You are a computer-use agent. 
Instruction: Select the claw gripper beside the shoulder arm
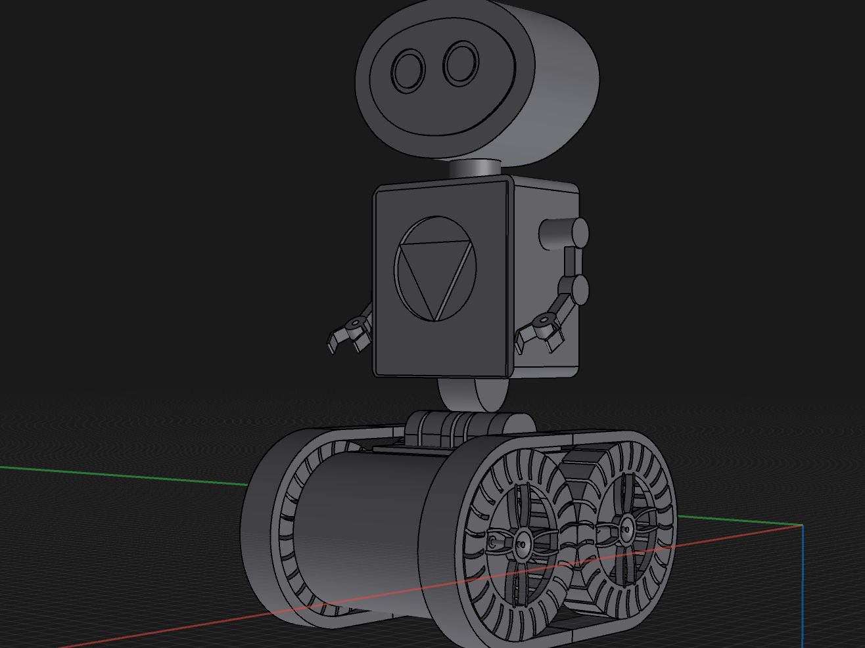click(540, 333)
